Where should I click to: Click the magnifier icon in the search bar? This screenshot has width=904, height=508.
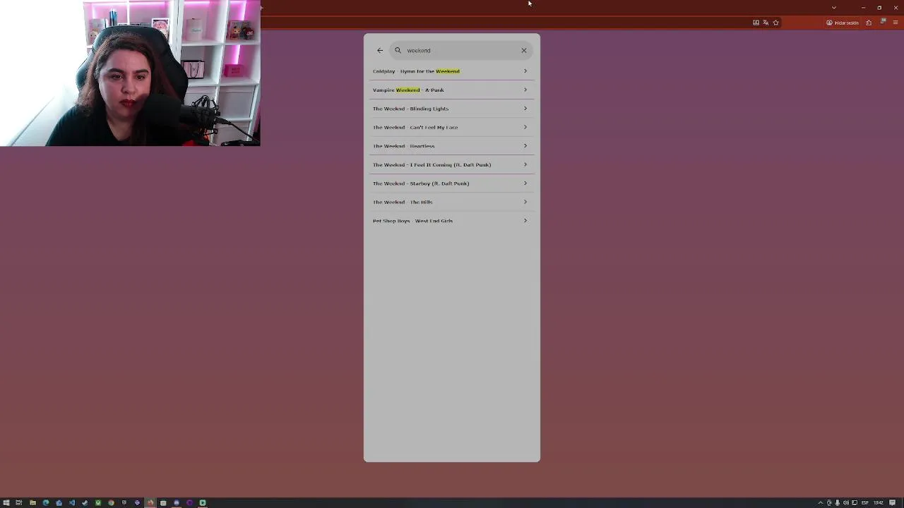coord(398,50)
